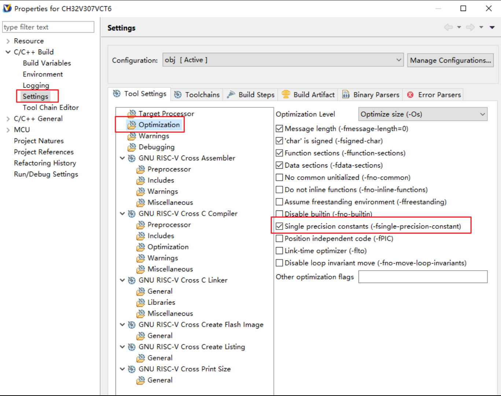Select Environment in sidebar

[43, 74]
